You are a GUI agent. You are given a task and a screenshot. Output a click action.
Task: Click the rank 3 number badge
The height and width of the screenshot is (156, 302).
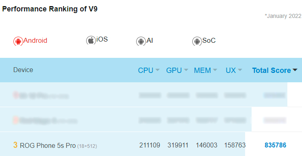tap(15, 145)
